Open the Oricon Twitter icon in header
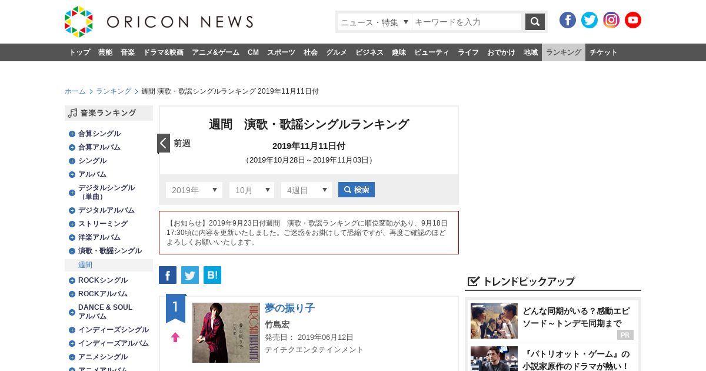706x371 pixels. point(590,20)
